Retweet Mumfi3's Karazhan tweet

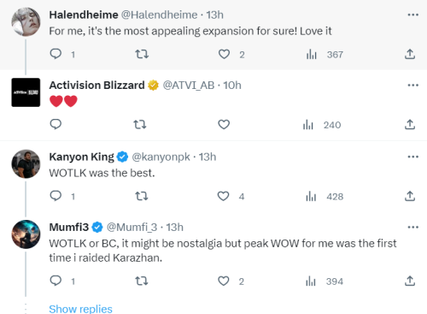click(x=142, y=281)
